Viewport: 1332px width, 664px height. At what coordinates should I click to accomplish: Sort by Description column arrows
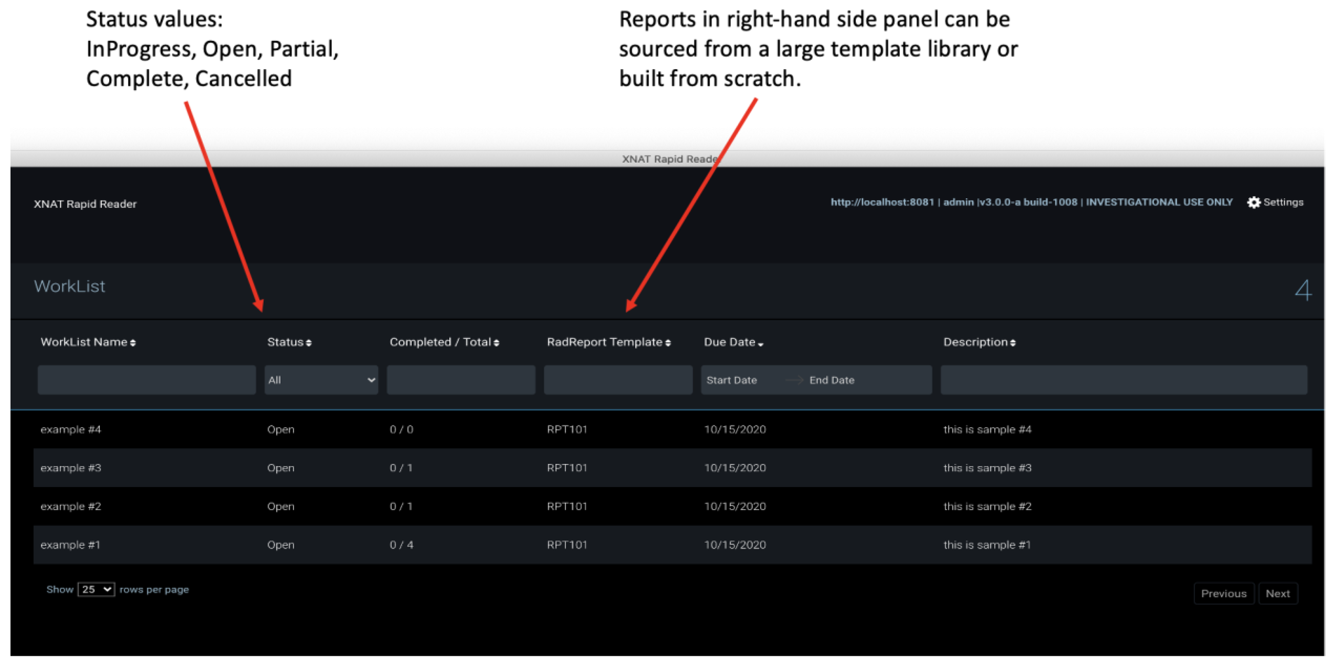coord(1012,343)
